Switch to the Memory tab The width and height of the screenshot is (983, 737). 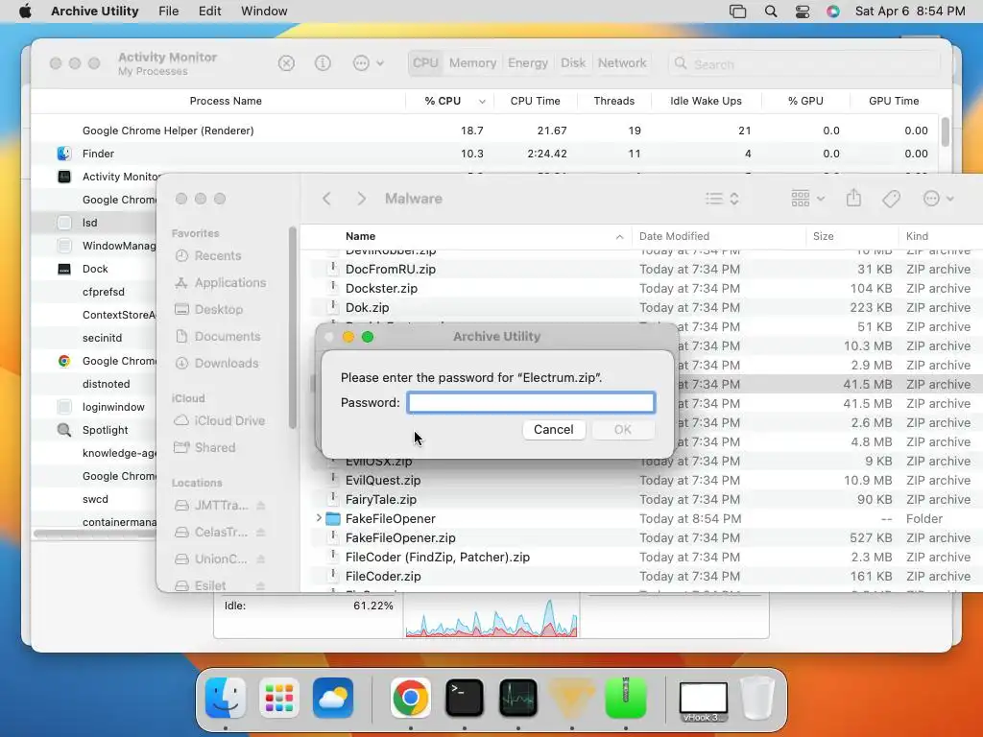coord(472,63)
